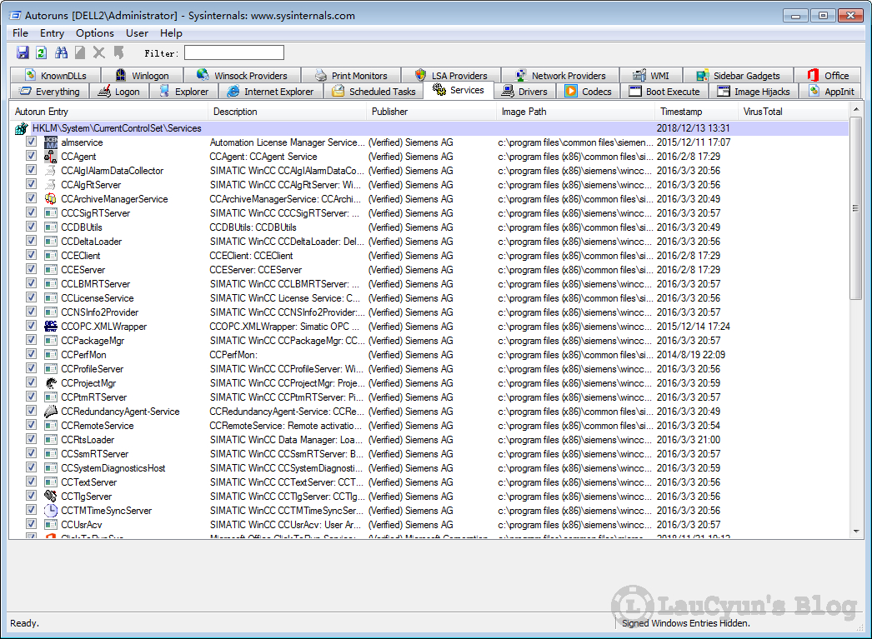Open the Drivers tab
The image size is (872, 639).
click(x=524, y=91)
